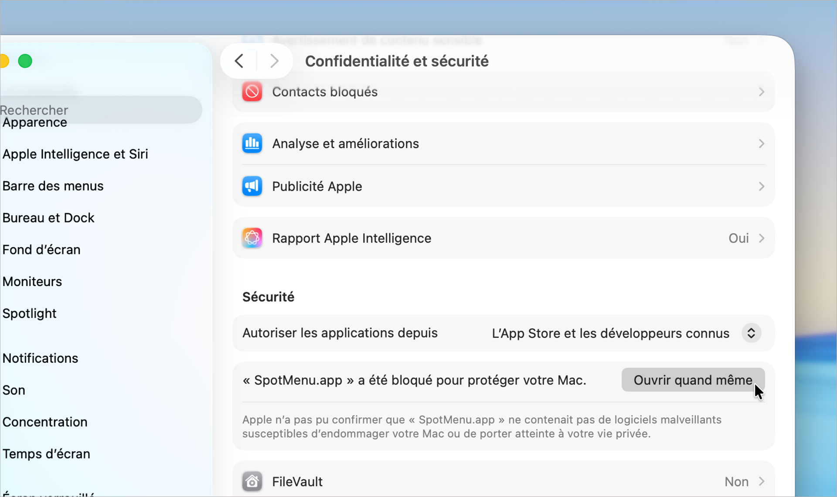837x497 pixels.
Task: Open Contacts bloqués via its red blocked icon
Action: pos(252,92)
